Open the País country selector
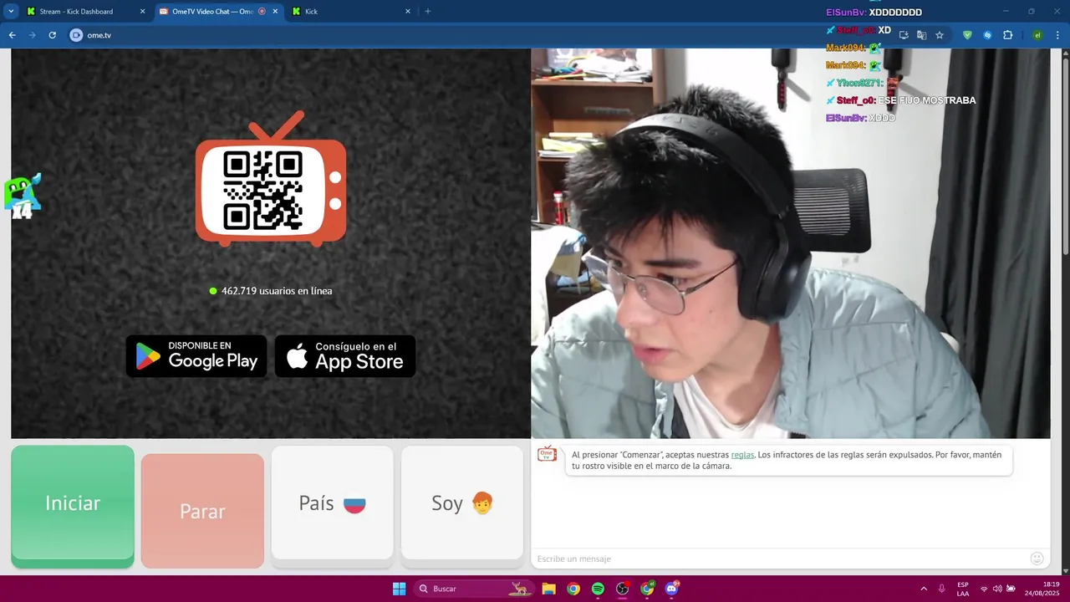Viewport: 1070px width, 602px height. [x=332, y=503]
